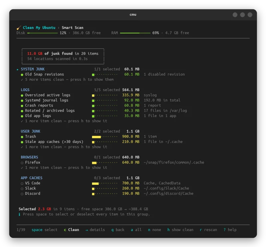Image resolution: width=266 pixels, height=247 pixels.
Task: Click the ~/.config/discord/Cache path
Action: 169,193
